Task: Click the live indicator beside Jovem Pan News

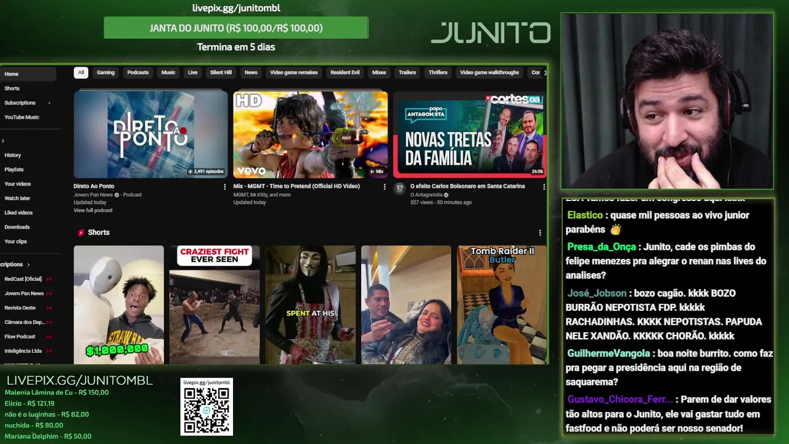Action: 49,294
